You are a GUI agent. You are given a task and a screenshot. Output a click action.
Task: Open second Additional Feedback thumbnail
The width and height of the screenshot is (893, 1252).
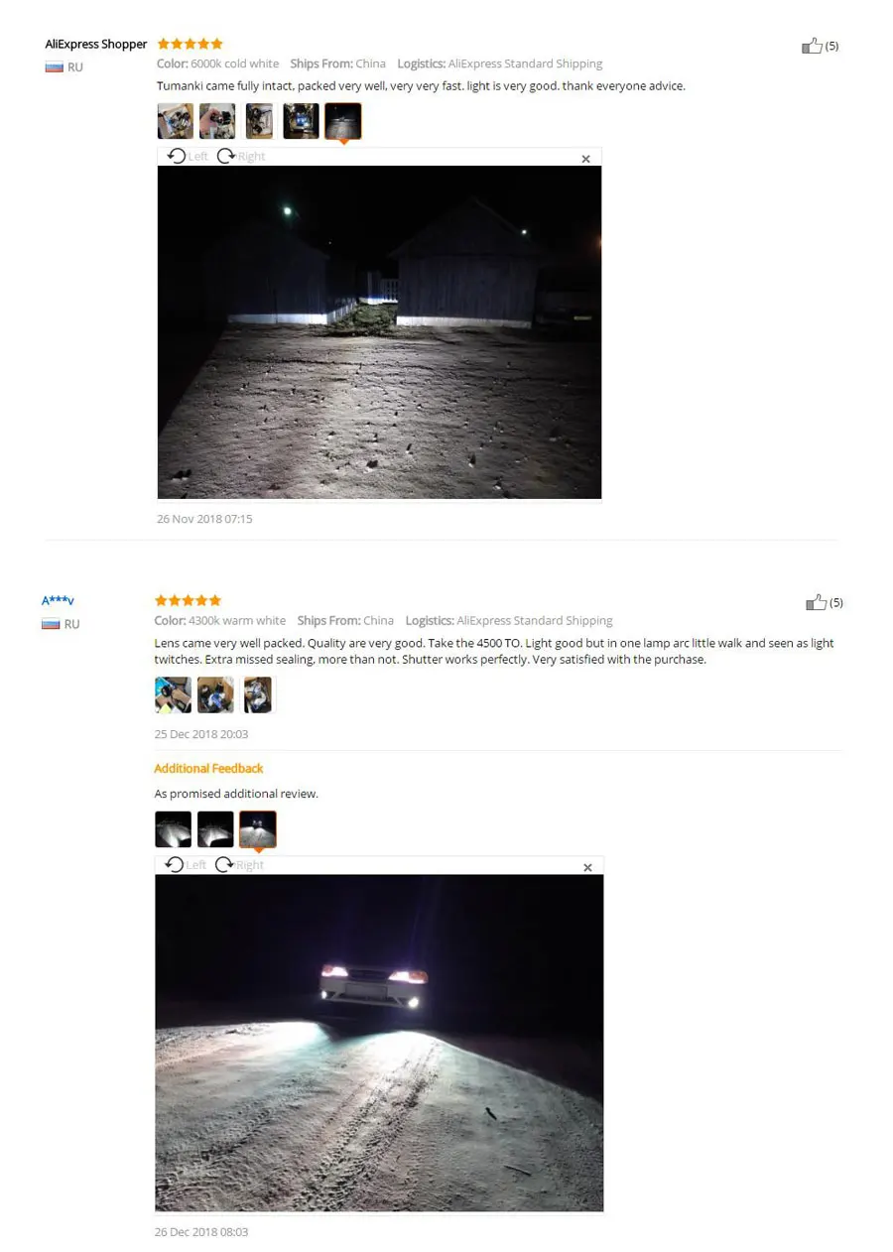pyautogui.click(x=215, y=829)
